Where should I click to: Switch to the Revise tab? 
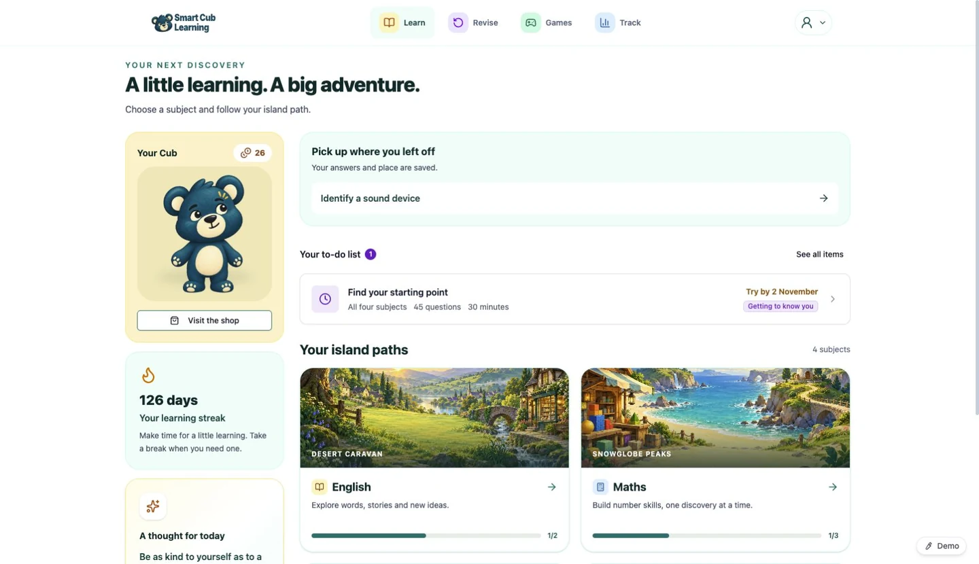[473, 22]
